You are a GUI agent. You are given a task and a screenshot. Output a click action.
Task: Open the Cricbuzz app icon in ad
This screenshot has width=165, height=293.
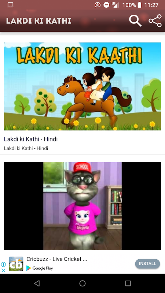(16, 264)
